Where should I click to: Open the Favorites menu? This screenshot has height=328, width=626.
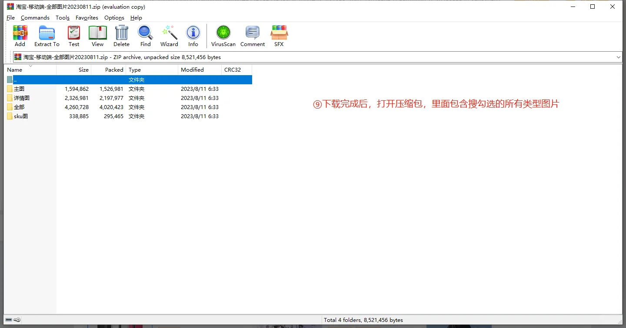(87, 18)
